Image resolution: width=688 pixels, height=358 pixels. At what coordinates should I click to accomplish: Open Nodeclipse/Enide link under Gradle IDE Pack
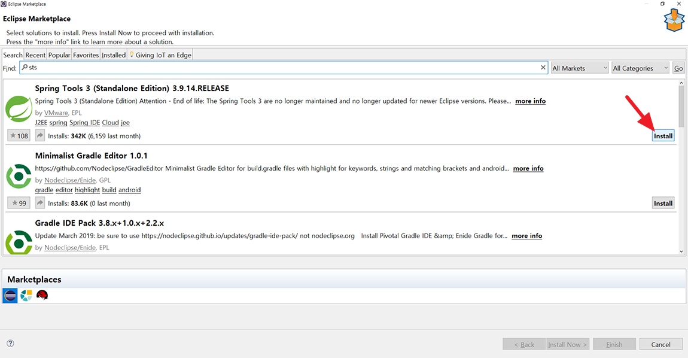[x=70, y=247]
